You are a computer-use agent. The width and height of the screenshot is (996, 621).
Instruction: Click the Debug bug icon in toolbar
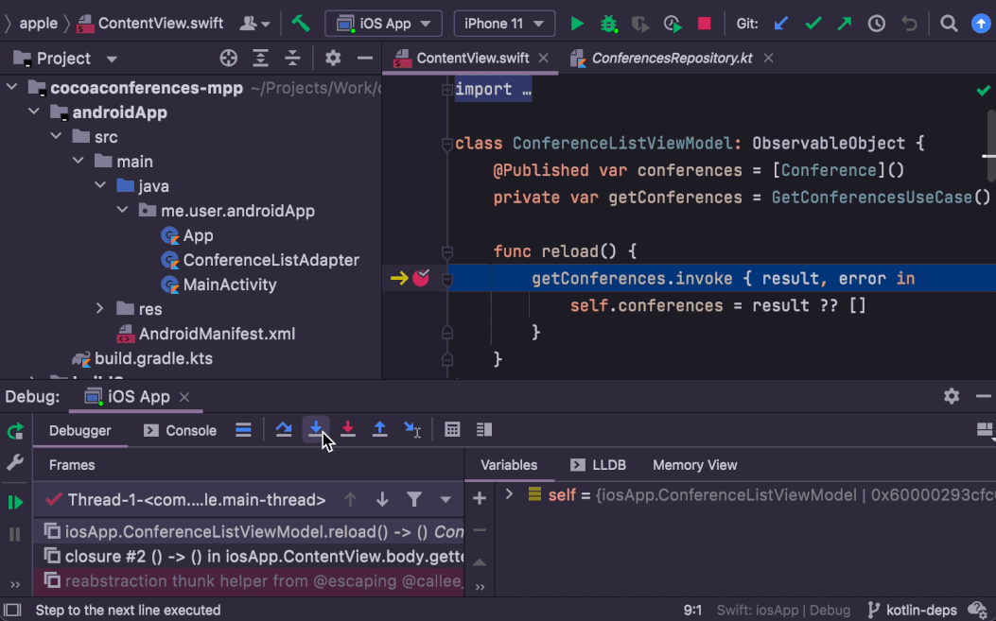[x=608, y=24]
